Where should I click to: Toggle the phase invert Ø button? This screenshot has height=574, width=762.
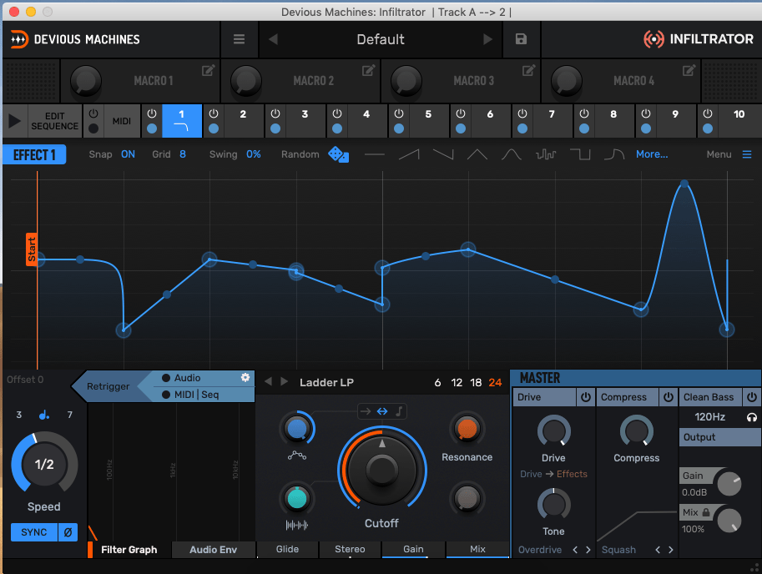point(68,532)
